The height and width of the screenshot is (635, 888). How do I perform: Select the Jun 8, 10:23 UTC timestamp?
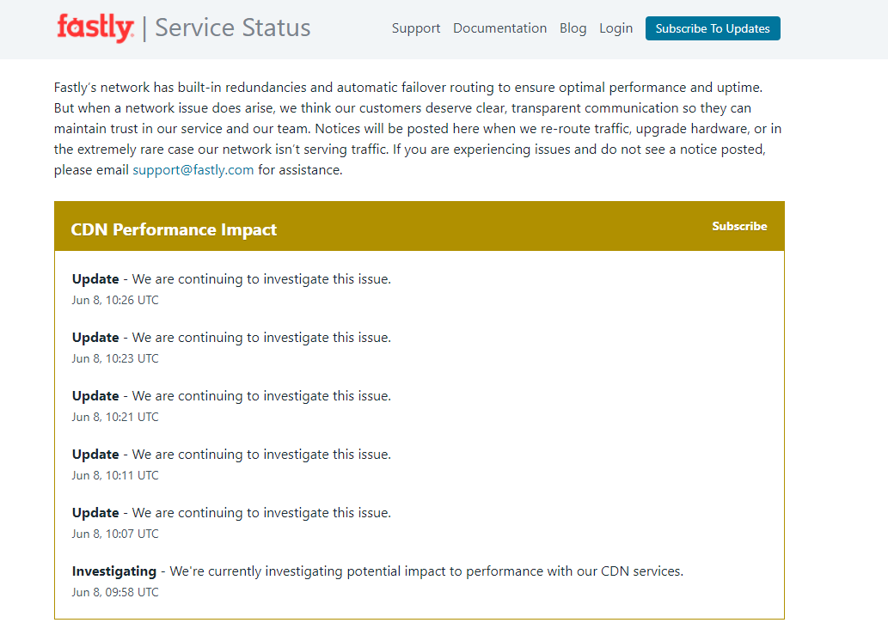115,358
